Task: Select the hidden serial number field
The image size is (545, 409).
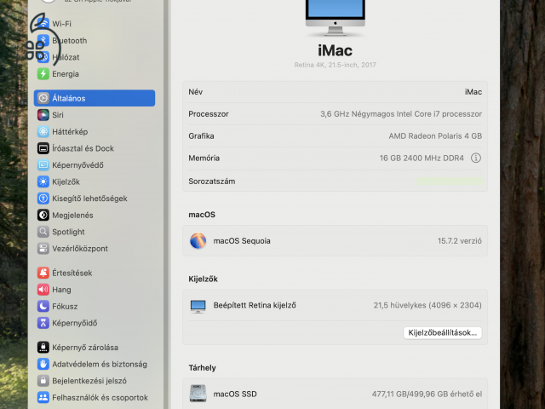Action: (x=450, y=181)
